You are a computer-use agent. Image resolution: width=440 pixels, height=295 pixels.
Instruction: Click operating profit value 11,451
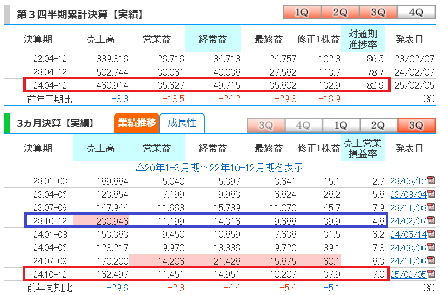tap(171, 274)
